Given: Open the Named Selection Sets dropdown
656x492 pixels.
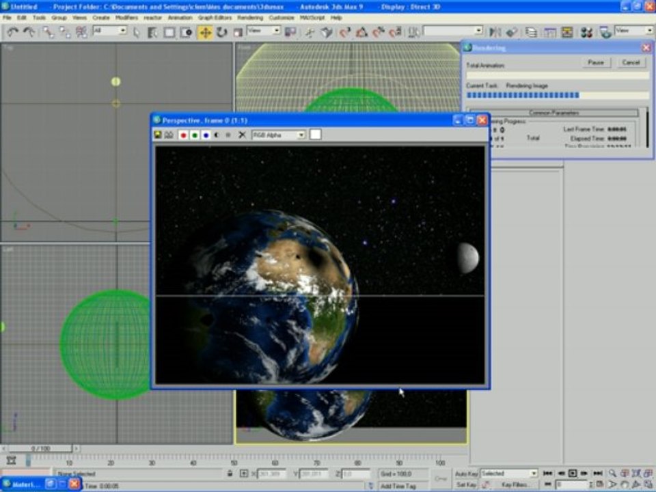Looking at the screenshot, I should point(453,31).
